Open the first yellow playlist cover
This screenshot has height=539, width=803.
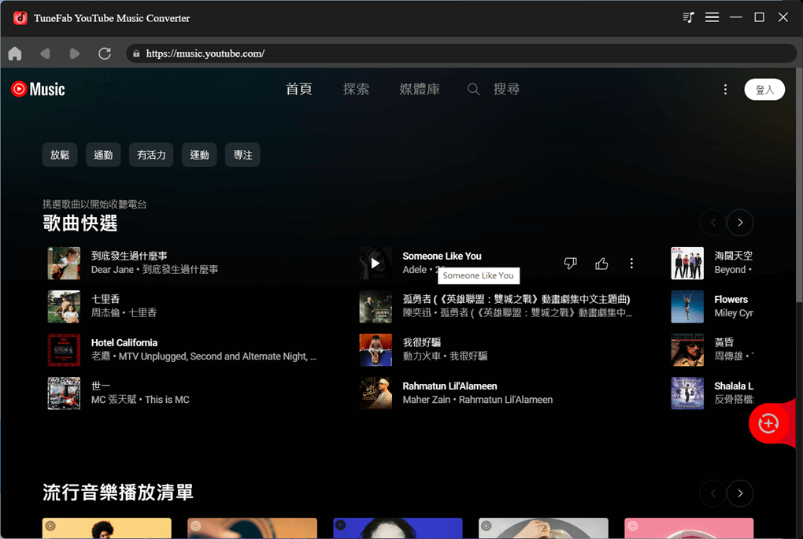[107, 528]
